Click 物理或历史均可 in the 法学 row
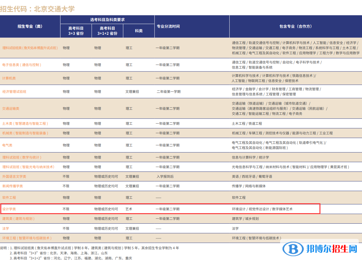The height and width of the screenshot is (262, 362). pos(106,228)
